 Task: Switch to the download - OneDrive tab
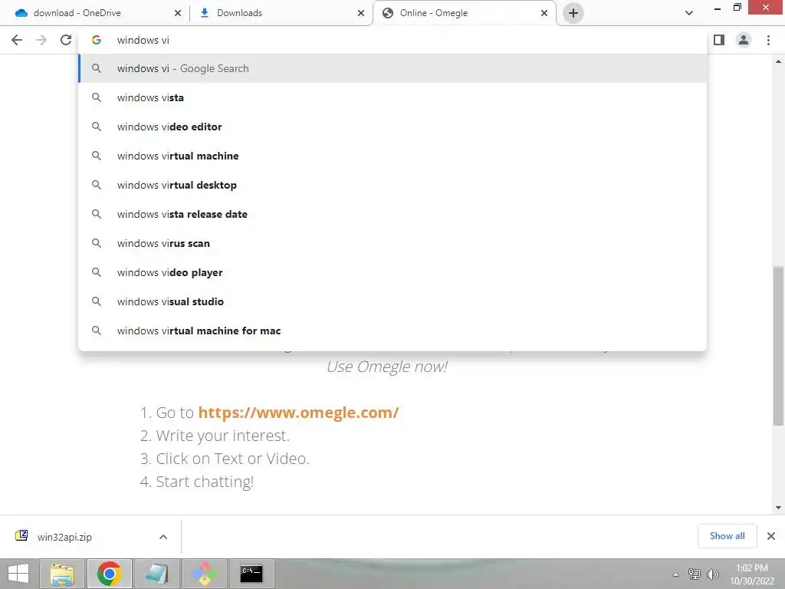[x=94, y=13]
